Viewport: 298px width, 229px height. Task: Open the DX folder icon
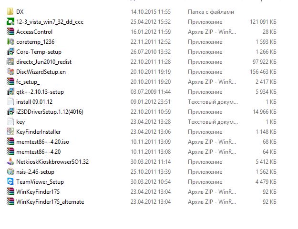[10, 11]
